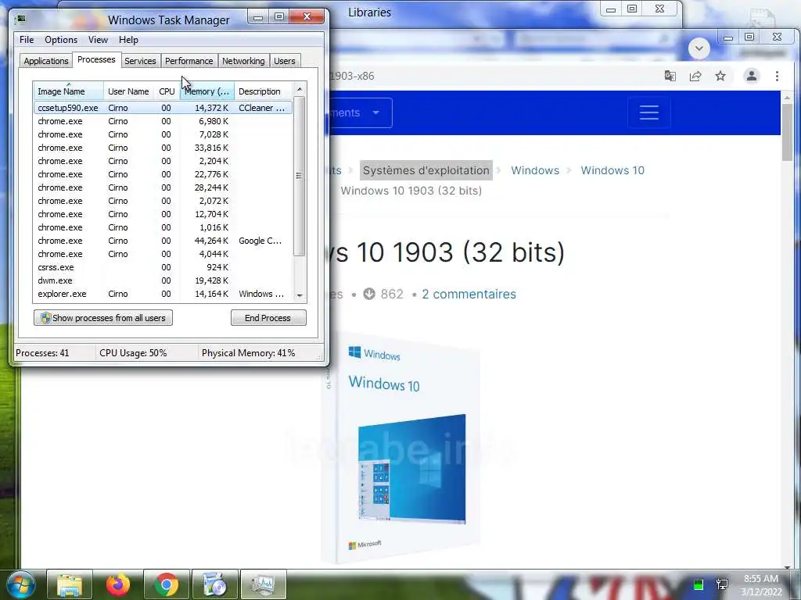The width and height of the screenshot is (801, 600).
Task: Bookmark this page with the star icon
Action: coord(720,76)
